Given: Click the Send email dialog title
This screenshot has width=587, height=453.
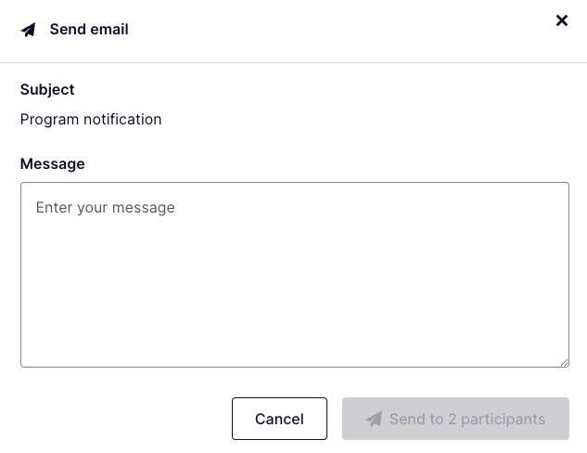Looking at the screenshot, I should [x=89, y=30].
